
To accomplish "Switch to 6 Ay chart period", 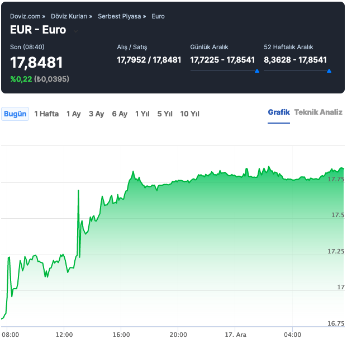I will click(120, 114).
